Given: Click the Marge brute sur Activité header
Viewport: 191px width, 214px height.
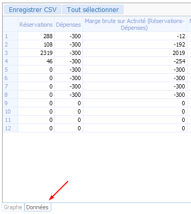Looking at the screenshot, I should coord(134,25).
